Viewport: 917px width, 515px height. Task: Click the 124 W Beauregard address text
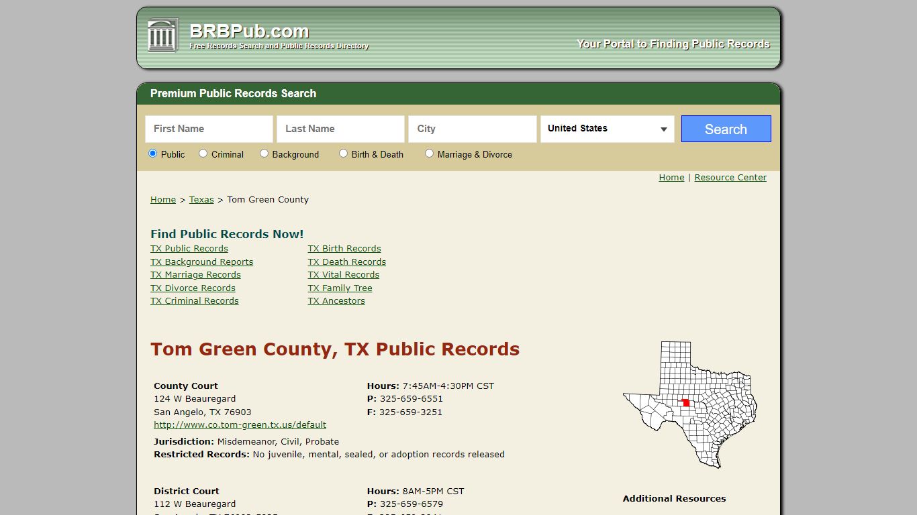click(x=195, y=399)
